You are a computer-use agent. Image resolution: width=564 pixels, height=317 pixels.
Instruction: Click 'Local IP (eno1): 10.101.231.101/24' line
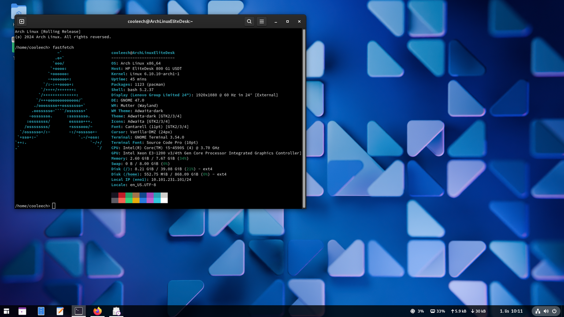151,180
